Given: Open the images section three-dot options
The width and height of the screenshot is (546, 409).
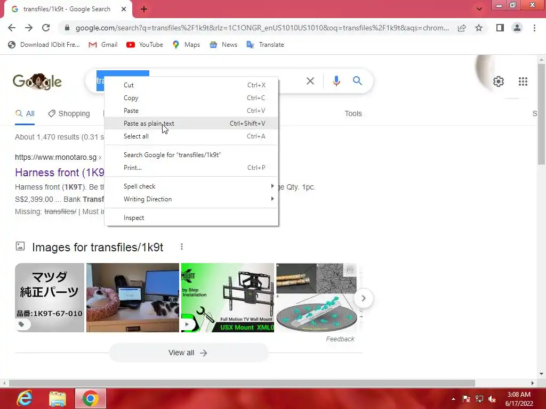Looking at the screenshot, I should 181,247.
